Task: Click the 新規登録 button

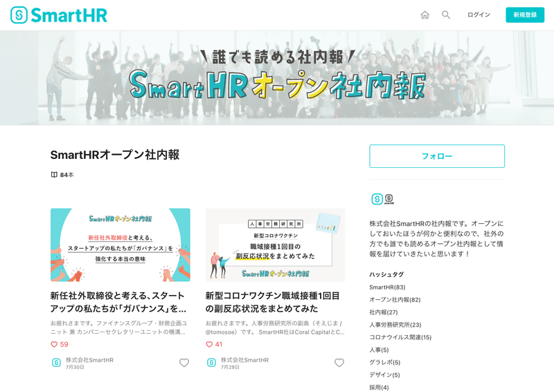Action: tap(525, 15)
